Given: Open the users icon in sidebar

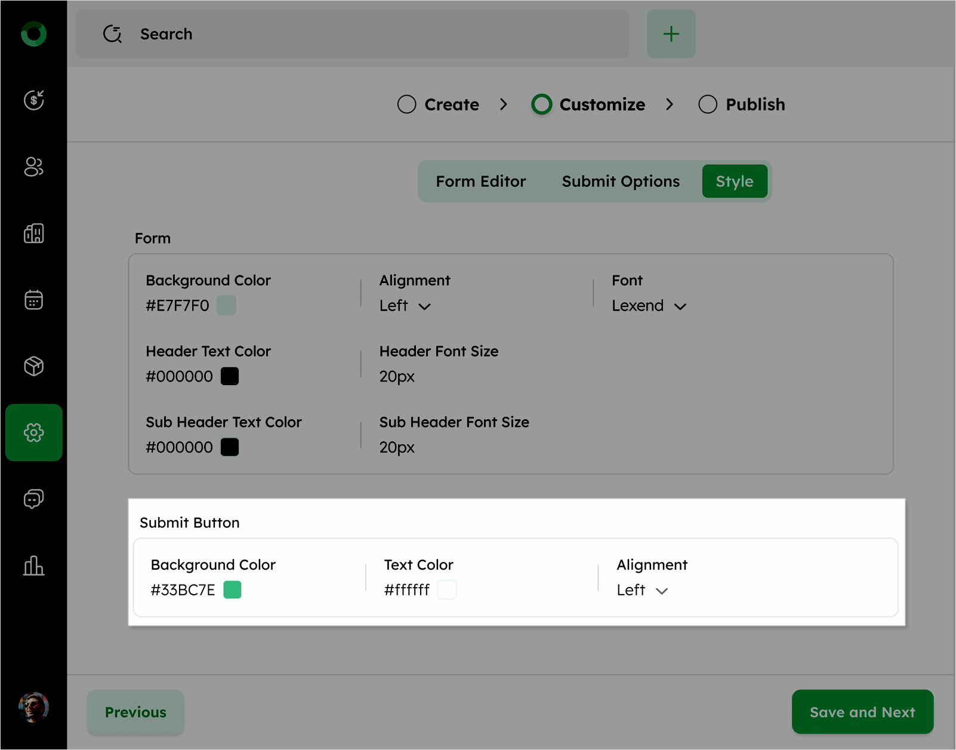Looking at the screenshot, I should 33,167.
